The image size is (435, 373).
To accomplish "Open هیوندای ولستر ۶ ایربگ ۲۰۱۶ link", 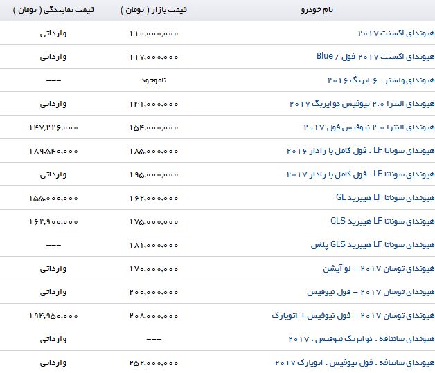I will pos(381,80).
